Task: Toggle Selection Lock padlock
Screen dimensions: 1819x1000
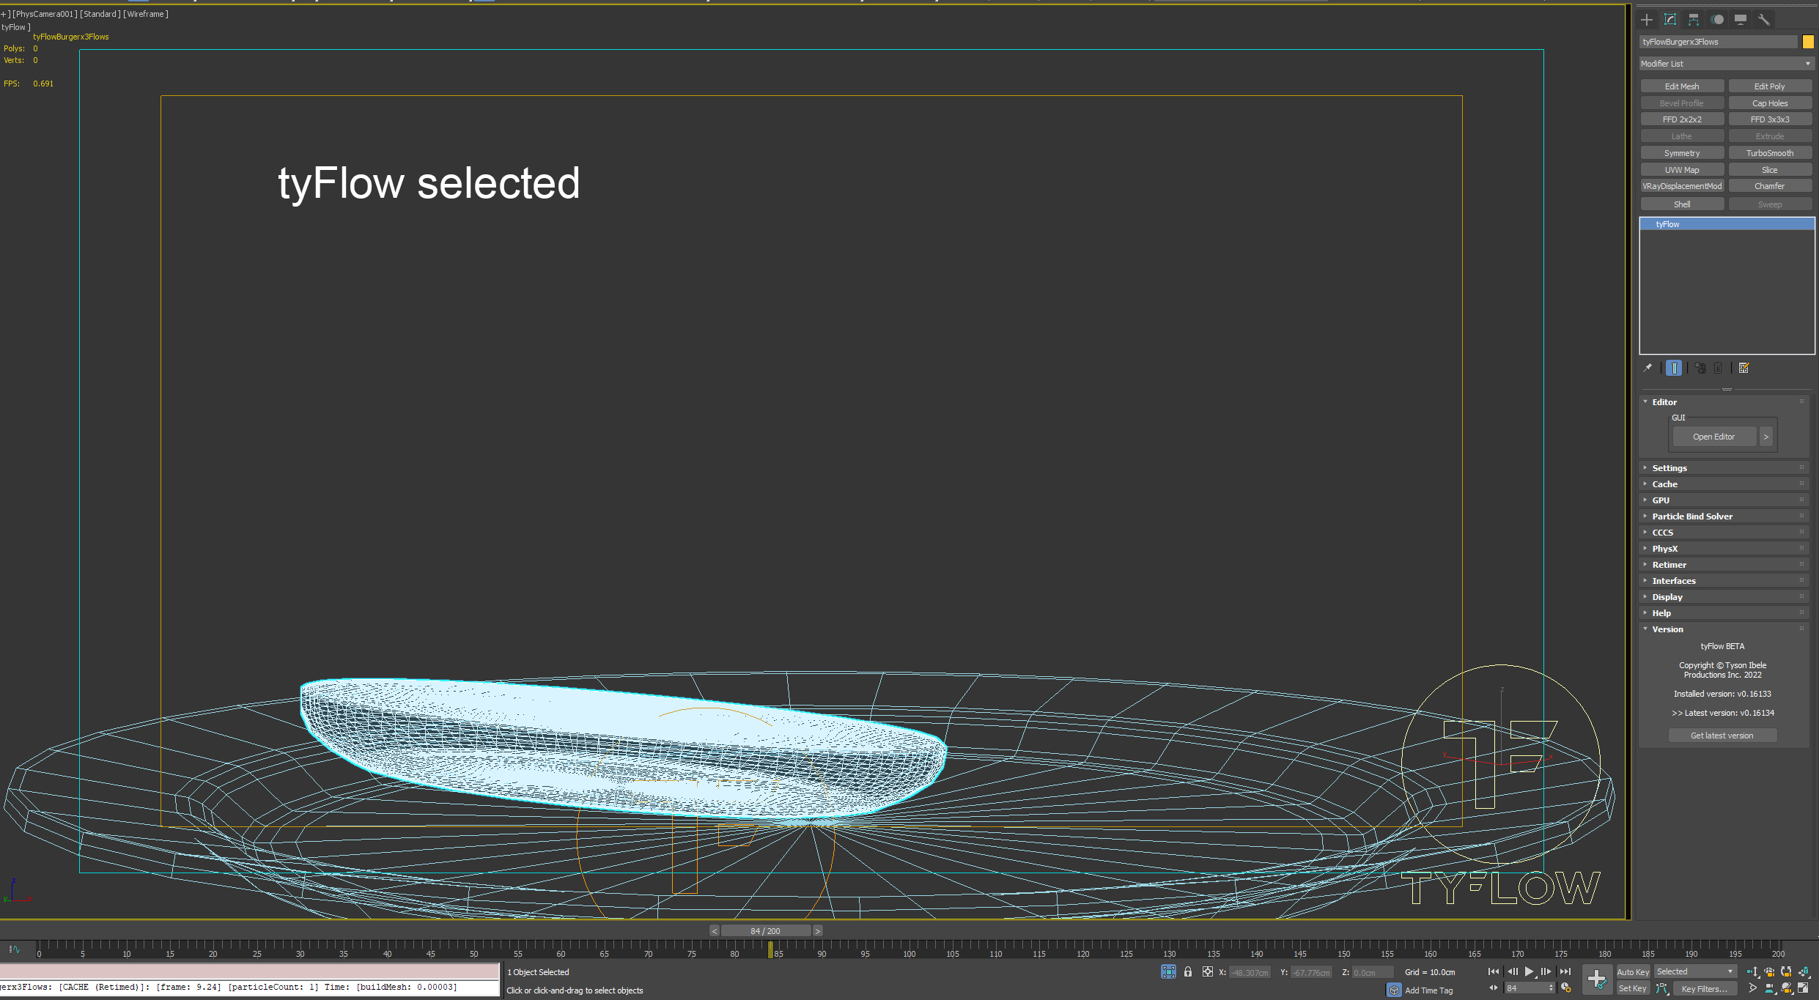Action: tap(1188, 972)
